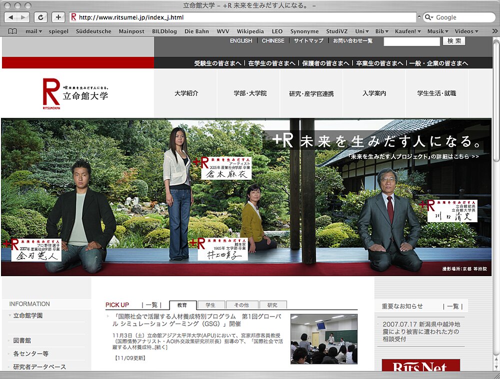This screenshot has height=379, width=500.
Task: Open the Musik bookmarks folder menu
Action: pyautogui.click(x=437, y=31)
